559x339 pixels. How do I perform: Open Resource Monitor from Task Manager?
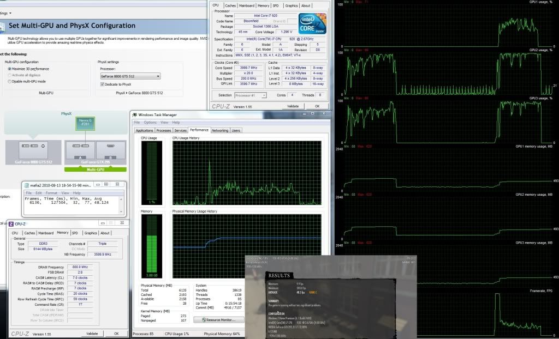tap(219, 320)
